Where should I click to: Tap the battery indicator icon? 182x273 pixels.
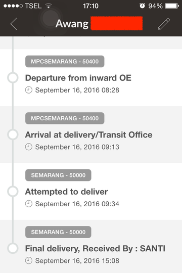[x=172, y=6]
